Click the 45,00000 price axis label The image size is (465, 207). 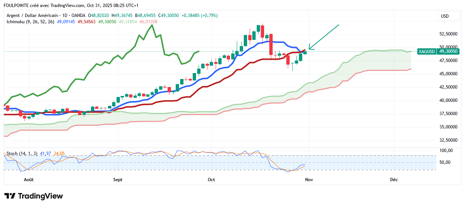click(x=448, y=74)
